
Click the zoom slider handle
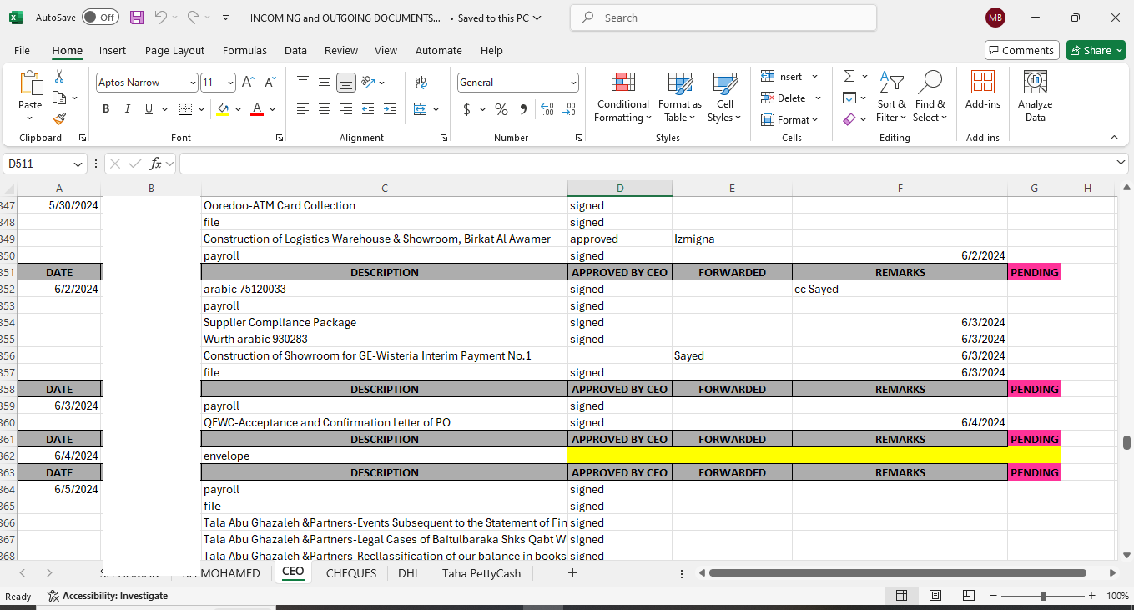(x=1044, y=596)
